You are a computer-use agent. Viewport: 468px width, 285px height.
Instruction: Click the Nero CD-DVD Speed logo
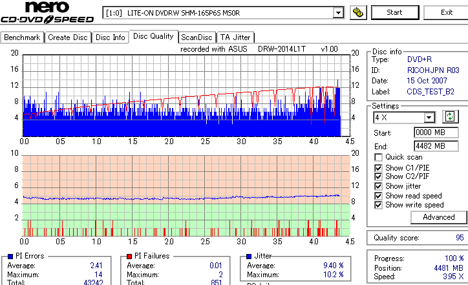coord(47,12)
